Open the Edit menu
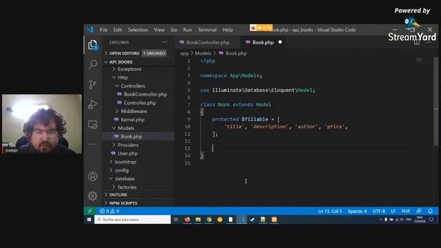The height and width of the screenshot is (248, 441). coord(118,30)
